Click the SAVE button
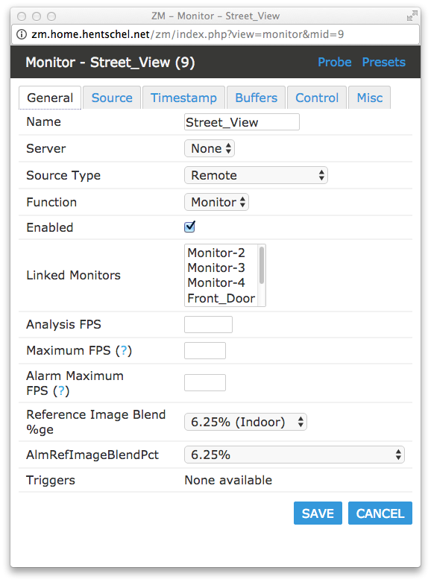The height and width of the screenshot is (582, 431). click(x=318, y=513)
